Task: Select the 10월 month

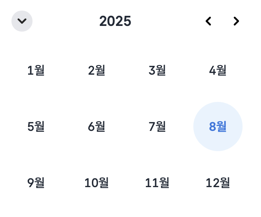Action: click(97, 183)
